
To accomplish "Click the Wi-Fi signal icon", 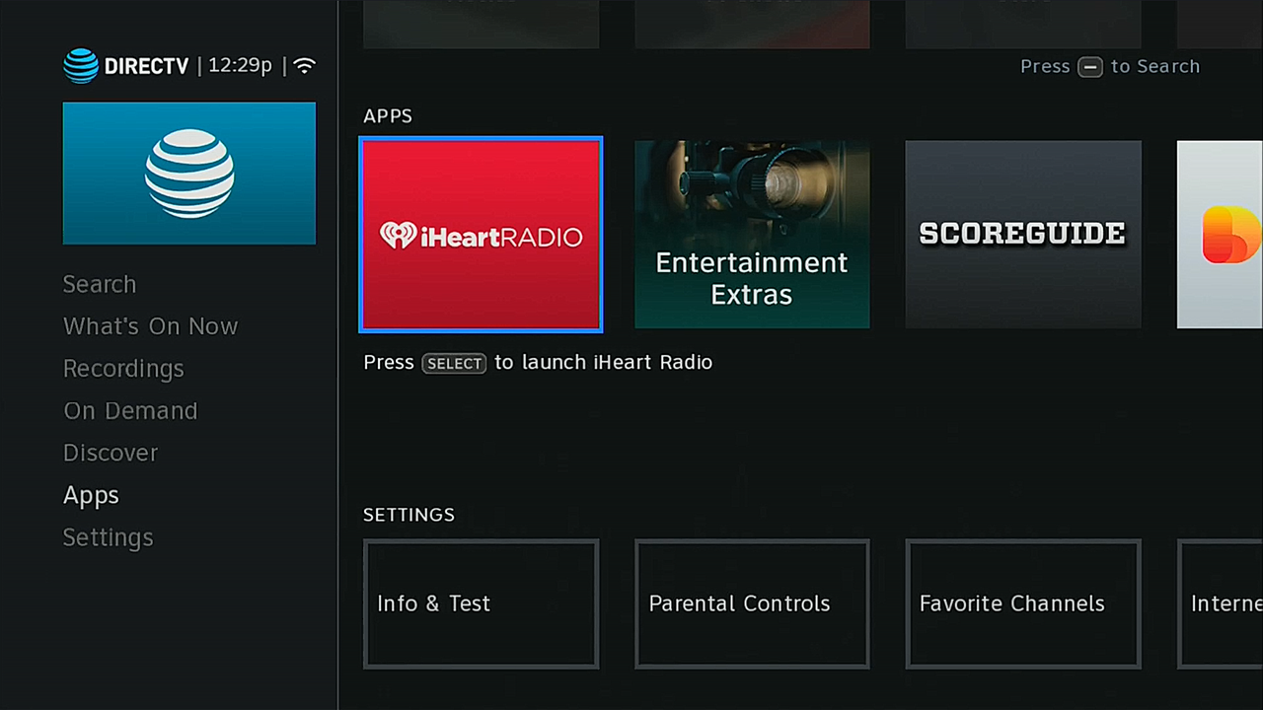I will pyautogui.click(x=304, y=65).
